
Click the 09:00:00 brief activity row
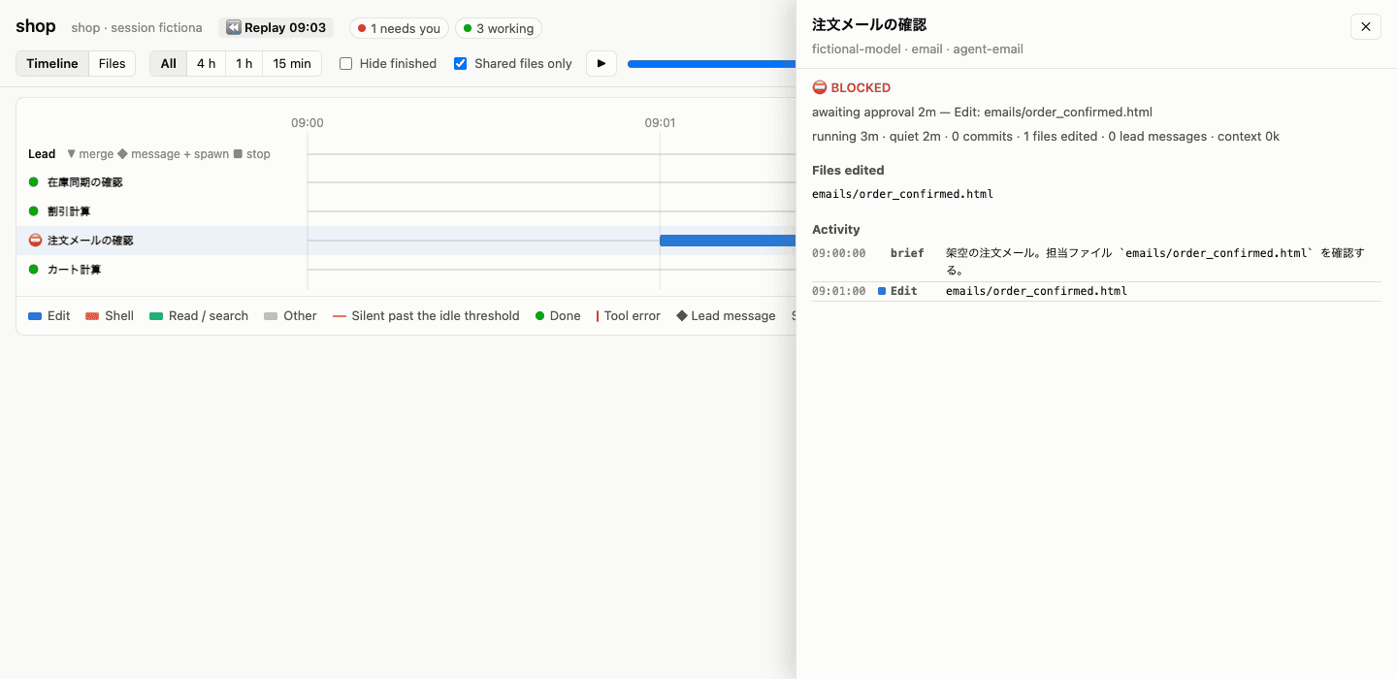coord(1096,262)
